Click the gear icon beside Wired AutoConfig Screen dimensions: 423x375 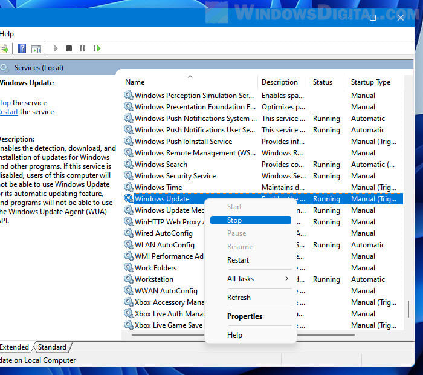(x=129, y=233)
